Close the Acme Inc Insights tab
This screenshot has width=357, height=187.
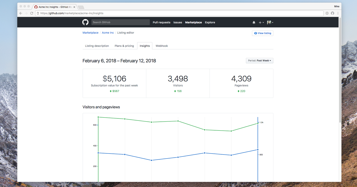click(74, 7)
